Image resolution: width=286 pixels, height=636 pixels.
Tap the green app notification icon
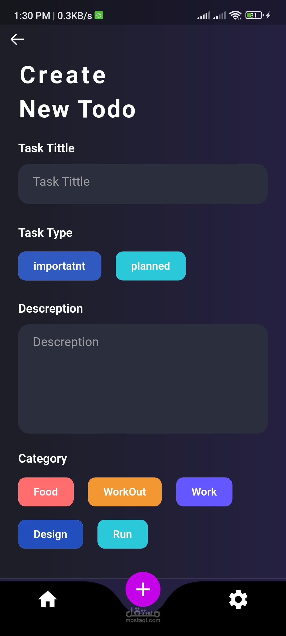point(99,15)
